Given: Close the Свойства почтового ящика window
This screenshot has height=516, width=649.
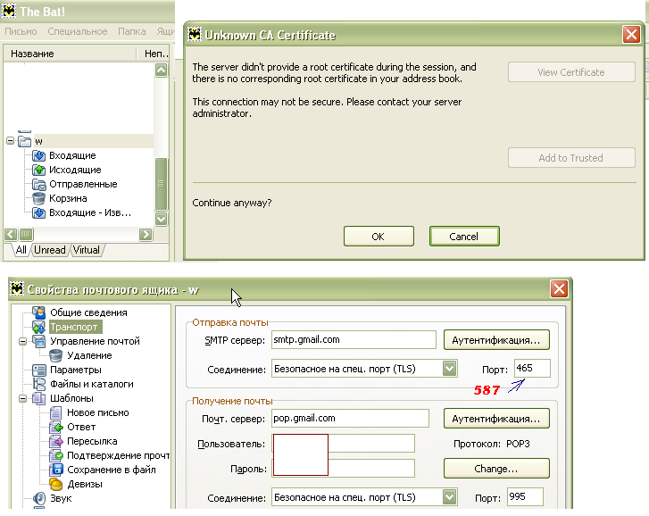Looking at the screenshot, I should coord(559,288).
